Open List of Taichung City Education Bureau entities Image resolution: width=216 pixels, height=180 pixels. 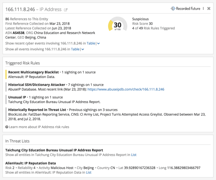pos(134,155)
